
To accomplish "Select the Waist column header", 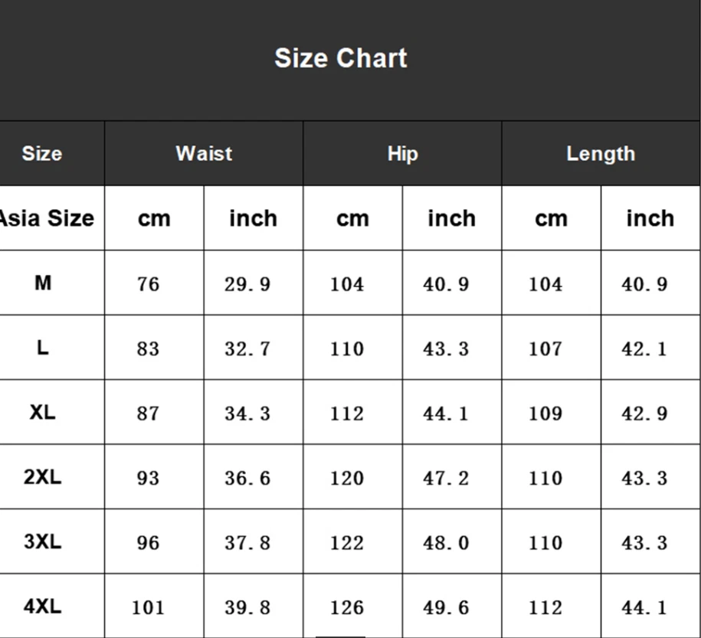I will (x=204, y=153).
